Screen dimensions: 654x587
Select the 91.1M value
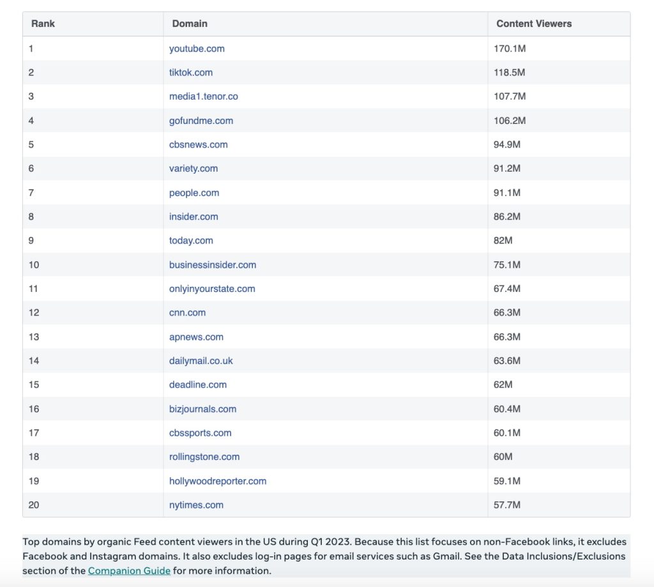506,193
